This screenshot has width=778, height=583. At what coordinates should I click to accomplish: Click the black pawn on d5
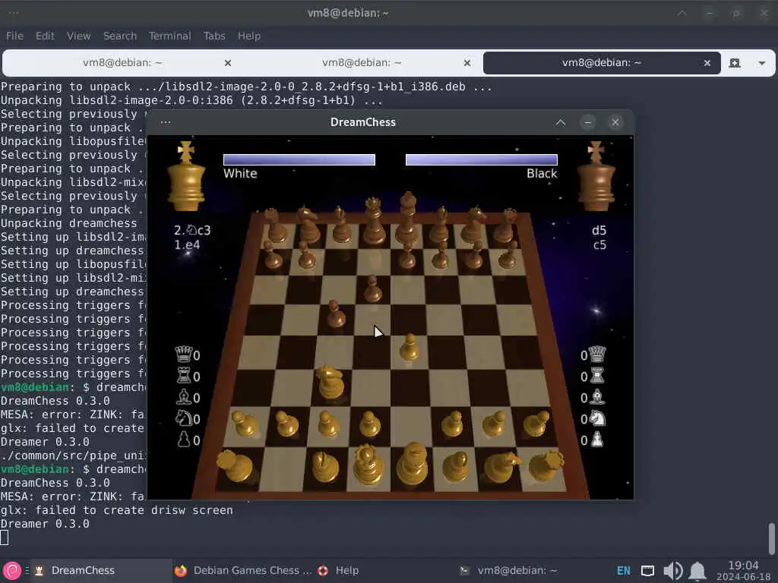click(x=372, y=289)
